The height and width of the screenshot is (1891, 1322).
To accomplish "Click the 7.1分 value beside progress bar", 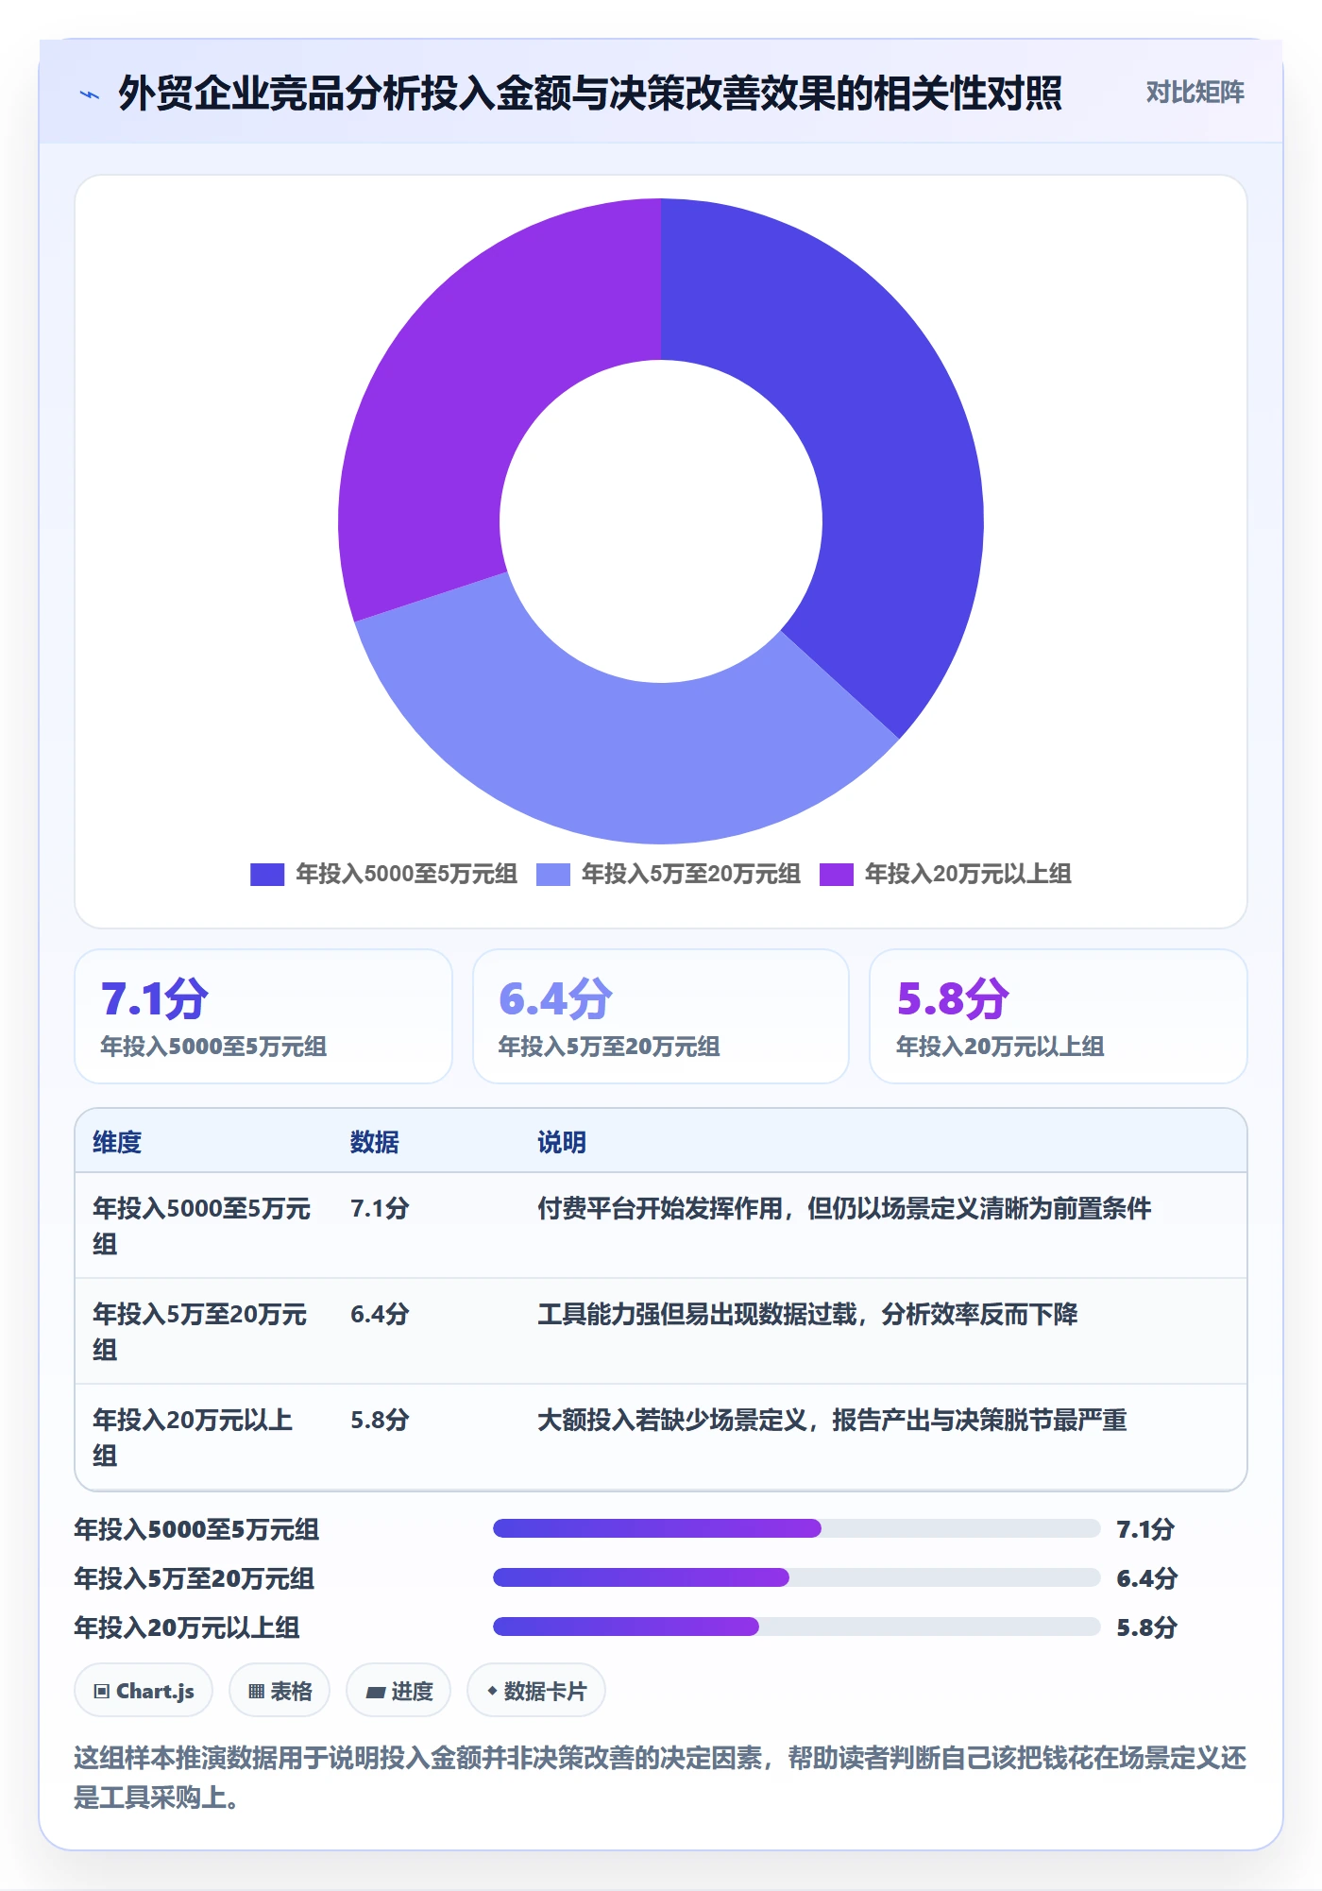I will tap(1145, 1529).
